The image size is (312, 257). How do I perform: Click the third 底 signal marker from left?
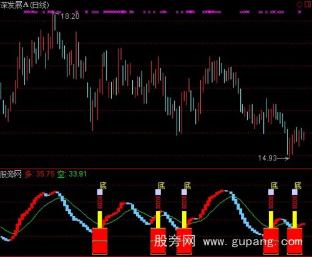coord(187,185)
